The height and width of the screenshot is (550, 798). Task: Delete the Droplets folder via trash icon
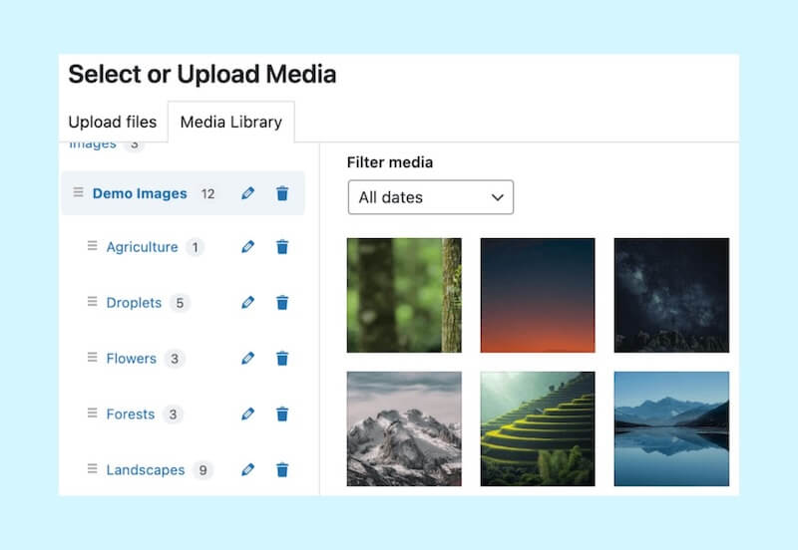282,303
